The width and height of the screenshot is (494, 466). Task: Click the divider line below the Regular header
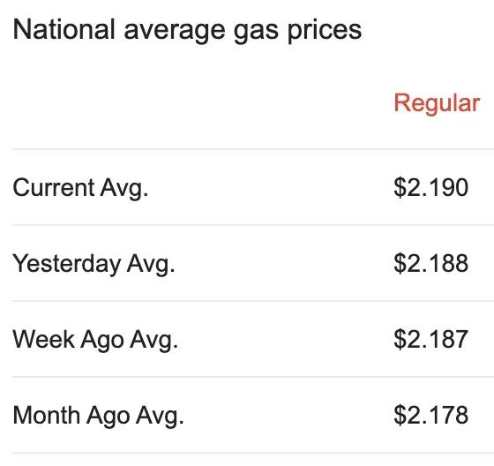tap(253, 149)
